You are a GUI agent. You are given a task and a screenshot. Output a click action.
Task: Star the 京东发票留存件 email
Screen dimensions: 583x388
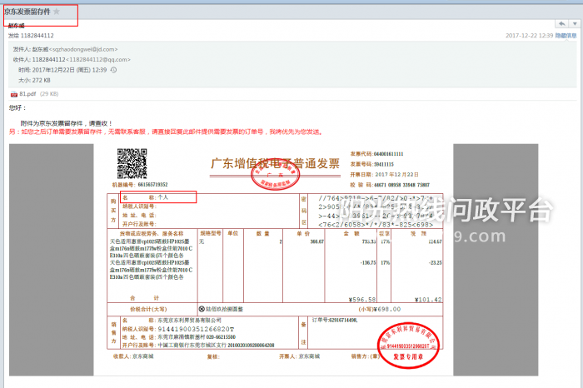pyautogui.click(x=57, y=12)
